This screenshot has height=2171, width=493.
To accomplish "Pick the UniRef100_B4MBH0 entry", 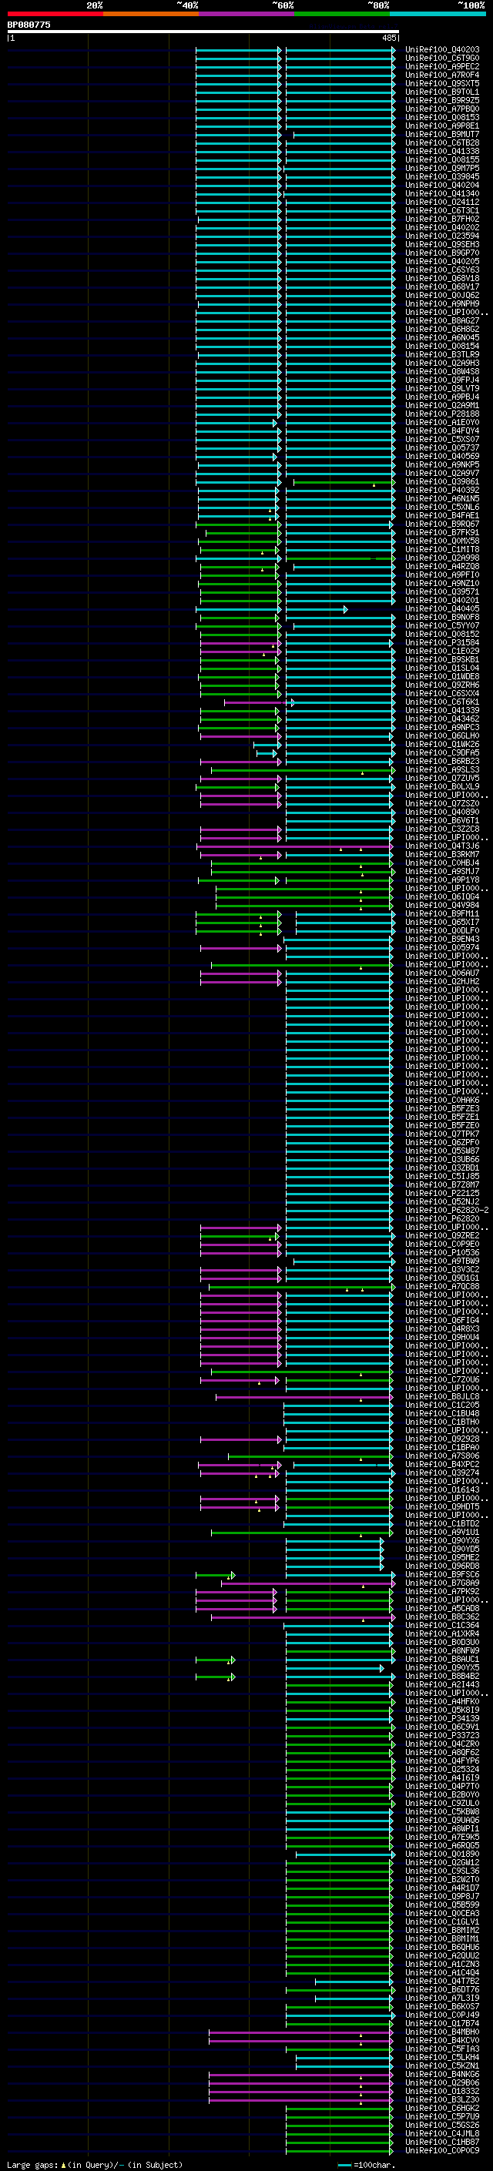I will click(x=442, y=2032).
